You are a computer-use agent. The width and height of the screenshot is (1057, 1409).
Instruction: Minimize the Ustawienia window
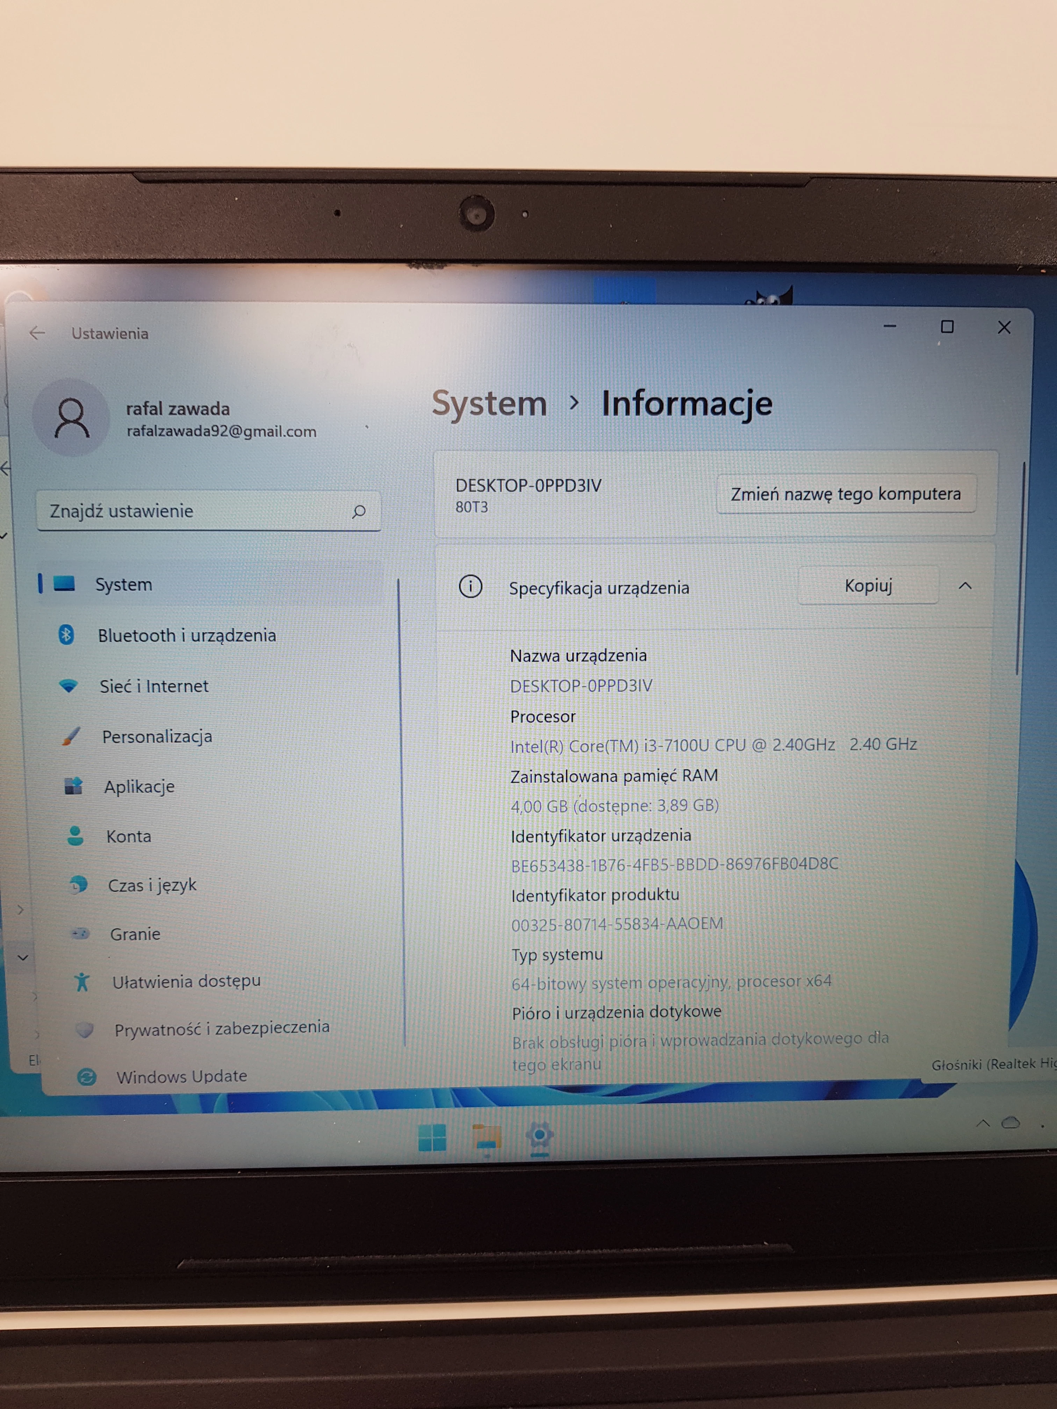coord(890,326)
